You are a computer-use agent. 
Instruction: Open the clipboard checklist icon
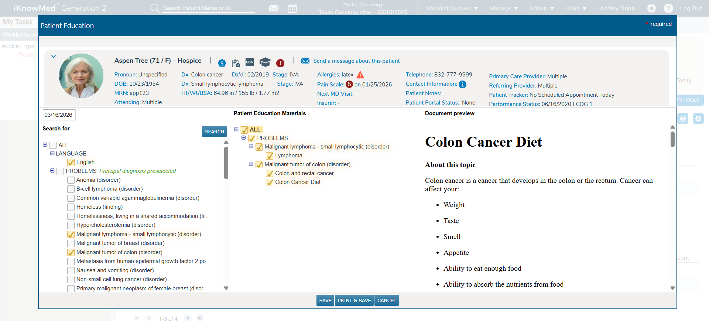coord(236,63)
